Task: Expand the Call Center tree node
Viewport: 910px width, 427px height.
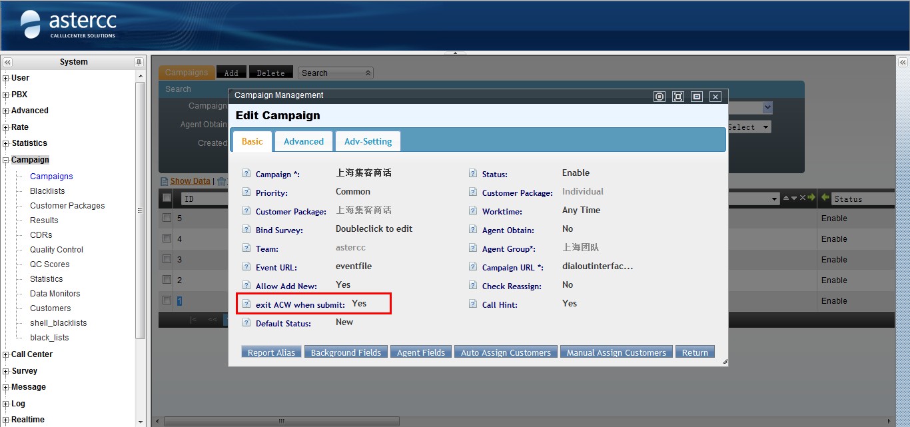Action: click(x=6, y=354)
